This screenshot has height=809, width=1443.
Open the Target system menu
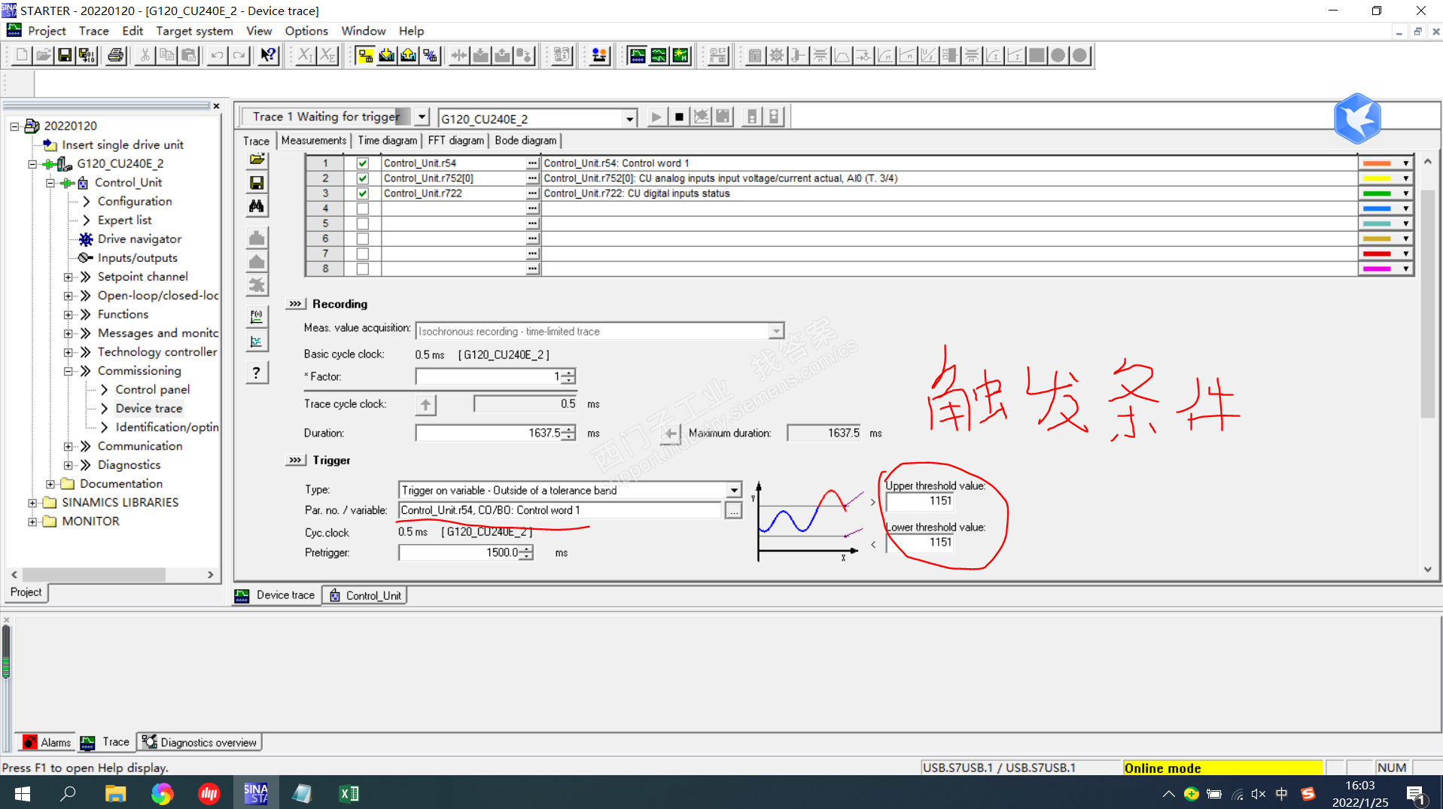pos(194,31)
